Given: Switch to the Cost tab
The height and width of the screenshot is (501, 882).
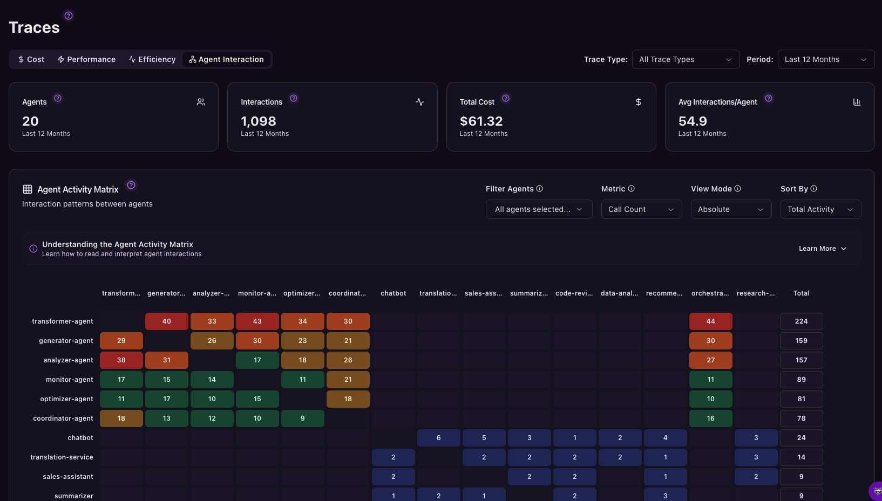Looking at the screenshot, I should 31,59.
